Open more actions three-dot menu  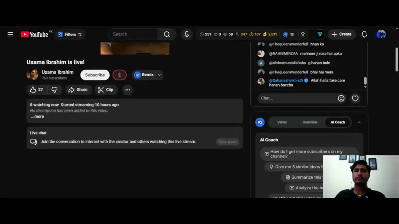coord(128,90)
